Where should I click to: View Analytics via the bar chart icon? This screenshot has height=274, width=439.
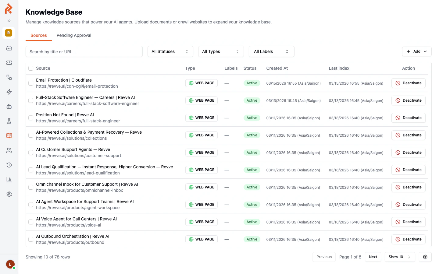[9, 180]
